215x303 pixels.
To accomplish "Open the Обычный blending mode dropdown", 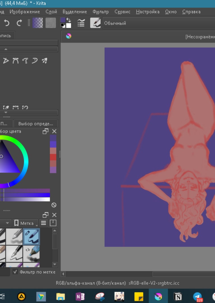I will tap(159, 23).
